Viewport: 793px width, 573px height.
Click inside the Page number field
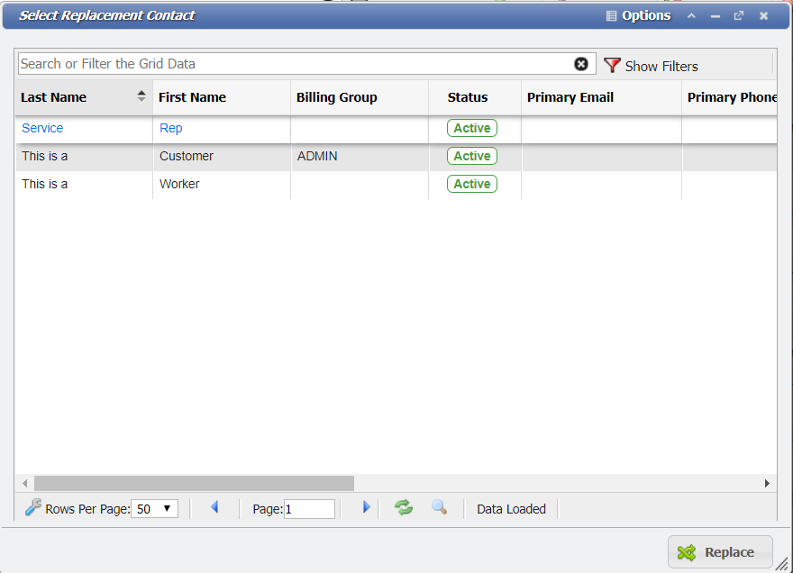click(309, 508)
